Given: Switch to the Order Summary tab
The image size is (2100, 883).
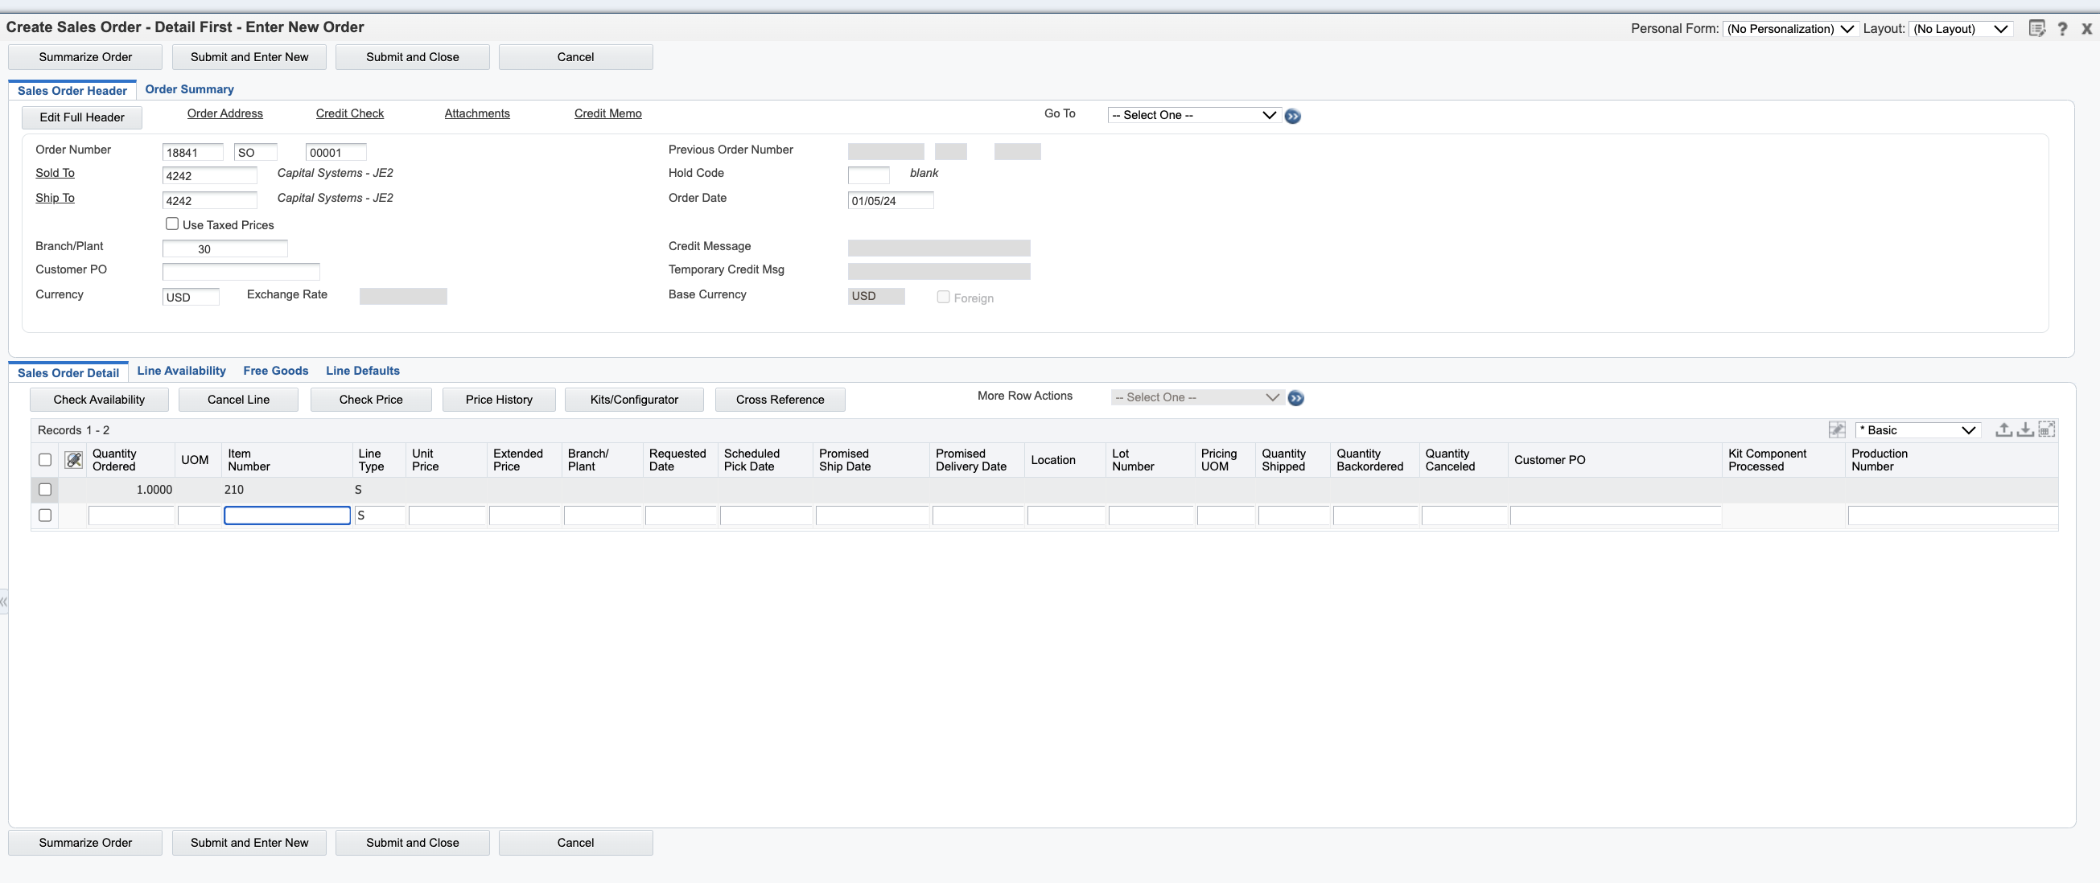Looking at the screenshot, I should [189, 89].
